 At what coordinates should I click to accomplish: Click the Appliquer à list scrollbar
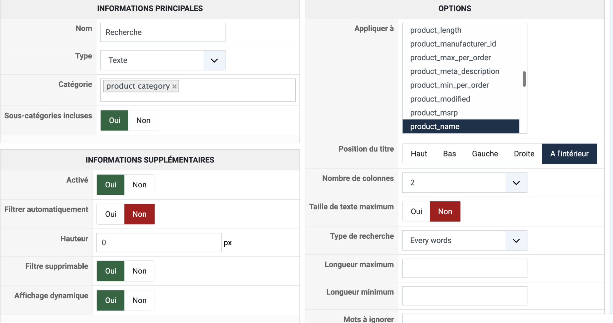tap(524, 79)
